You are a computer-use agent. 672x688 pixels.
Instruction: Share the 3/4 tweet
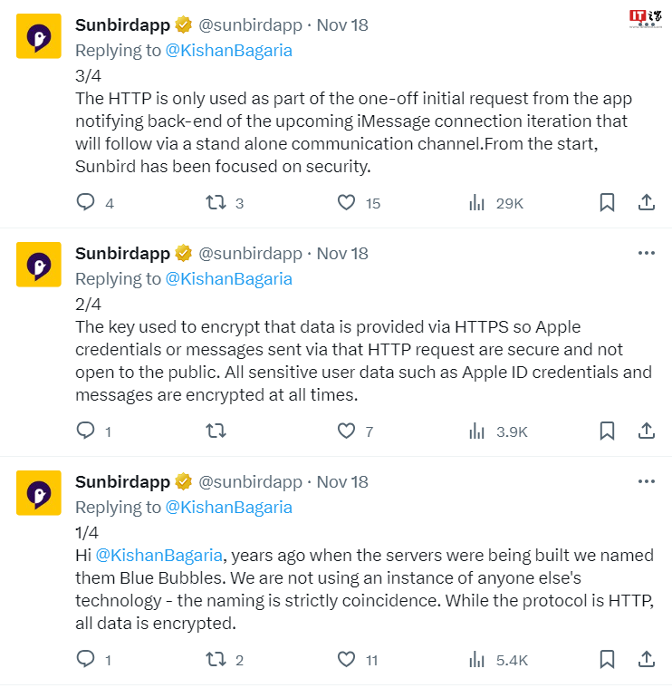click(647, 203)
